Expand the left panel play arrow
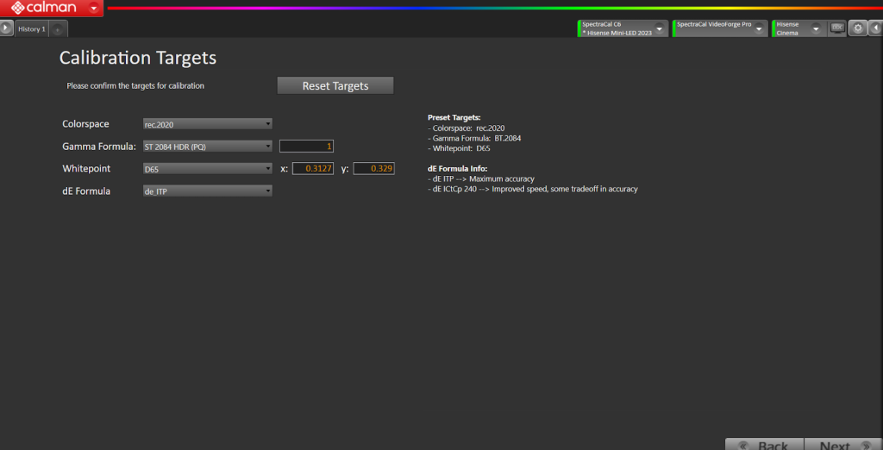The width and height of the screenshot is (883, 450). (x=6, y=28)
